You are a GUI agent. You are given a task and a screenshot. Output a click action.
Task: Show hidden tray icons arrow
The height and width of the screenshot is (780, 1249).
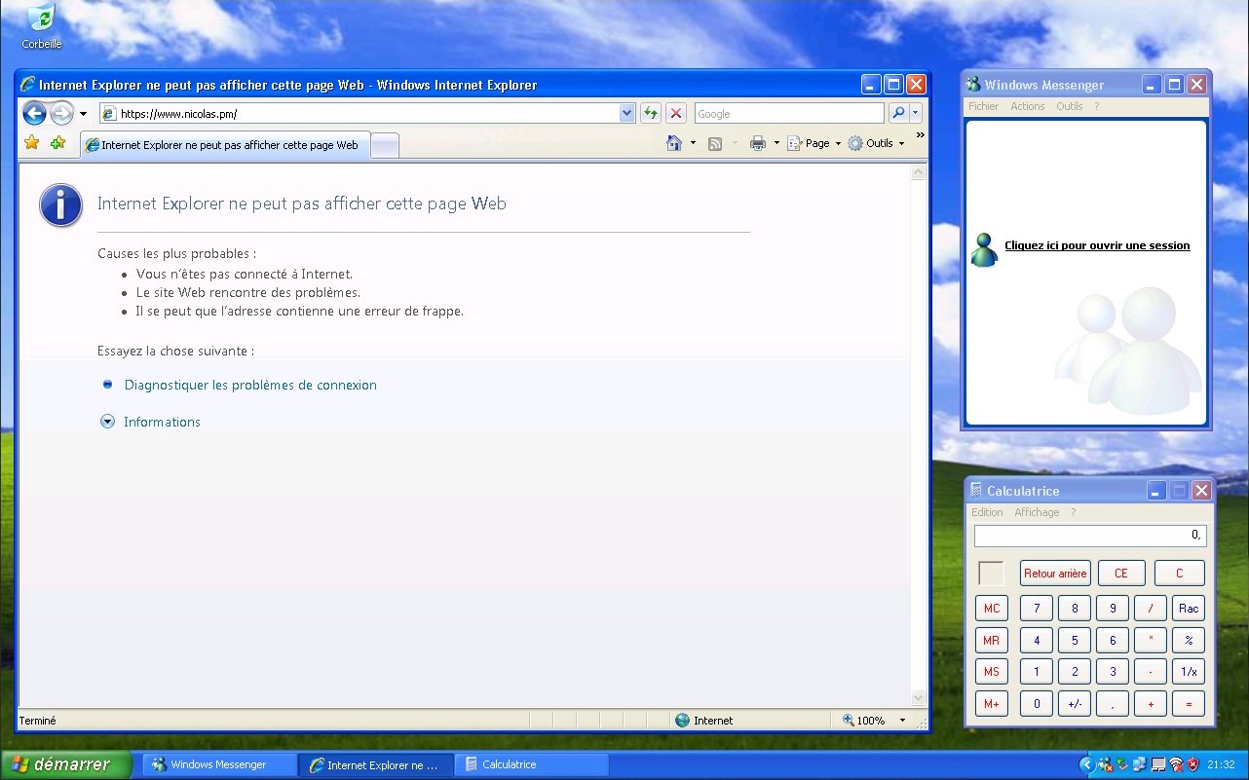point(1087,764)
